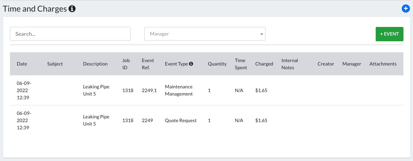Click the Event Type column header
Screen dimensions: 413x161
[176, 64]
